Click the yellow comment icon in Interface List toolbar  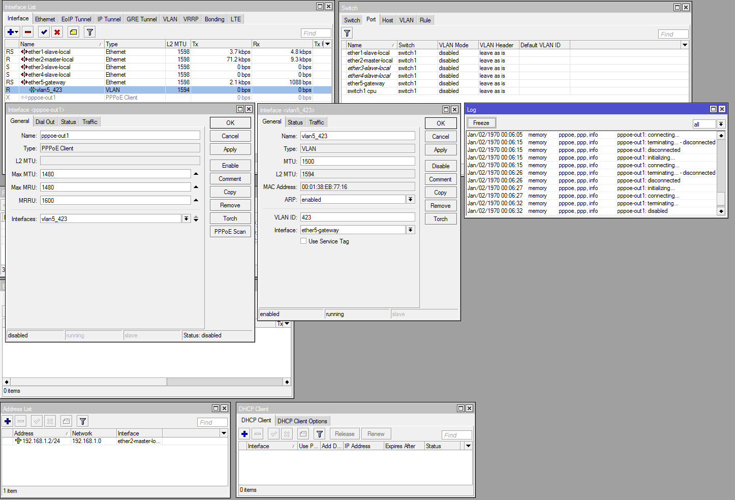74,32
